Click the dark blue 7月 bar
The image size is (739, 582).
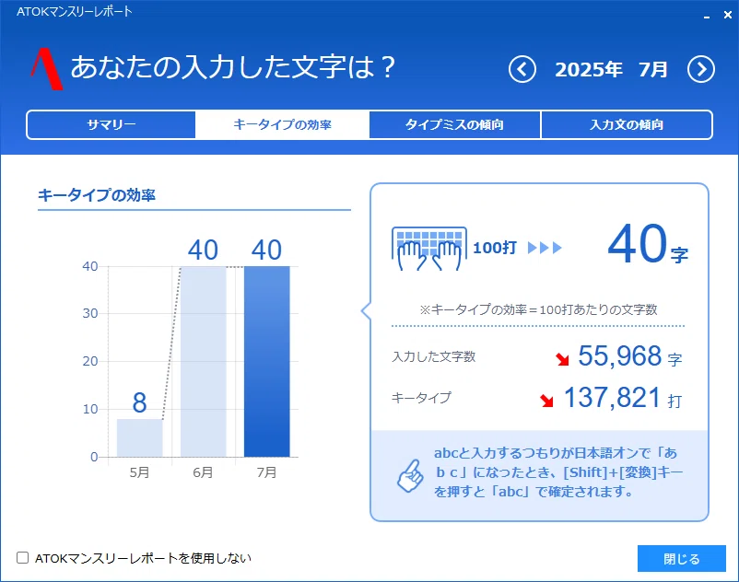(266, 362)
